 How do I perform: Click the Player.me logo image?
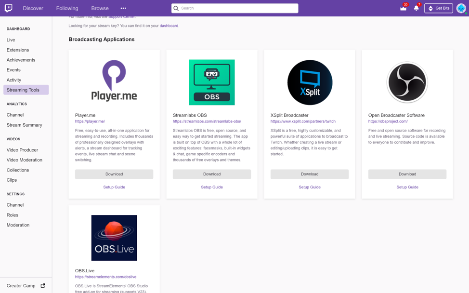pyautogui.click(x=114, y=81)
